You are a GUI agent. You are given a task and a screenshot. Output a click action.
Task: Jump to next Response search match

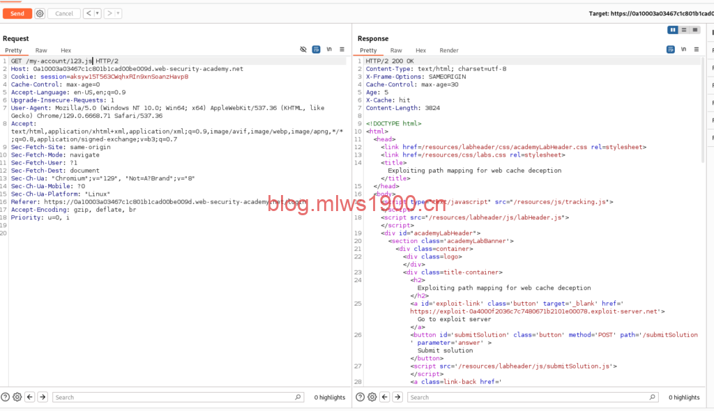pos(397,397)
